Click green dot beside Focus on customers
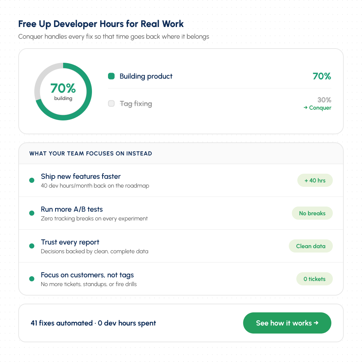362x362 pixels. pyautogui.click(x=32, y=279)
